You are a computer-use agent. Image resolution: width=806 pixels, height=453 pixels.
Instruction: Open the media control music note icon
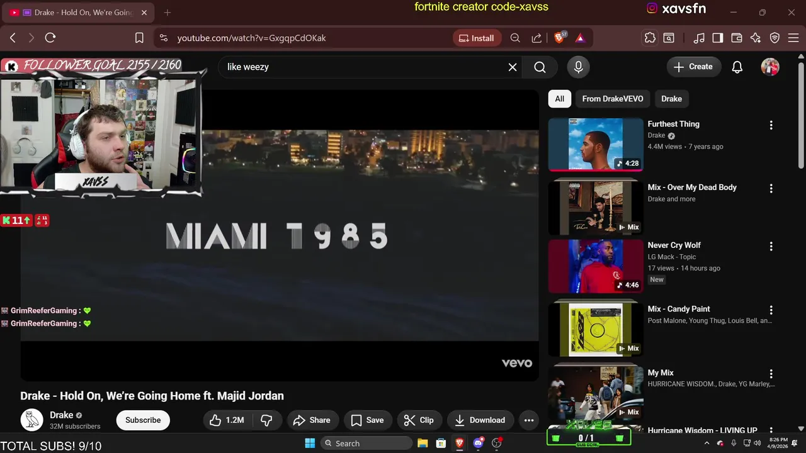[x=699, y=38]
